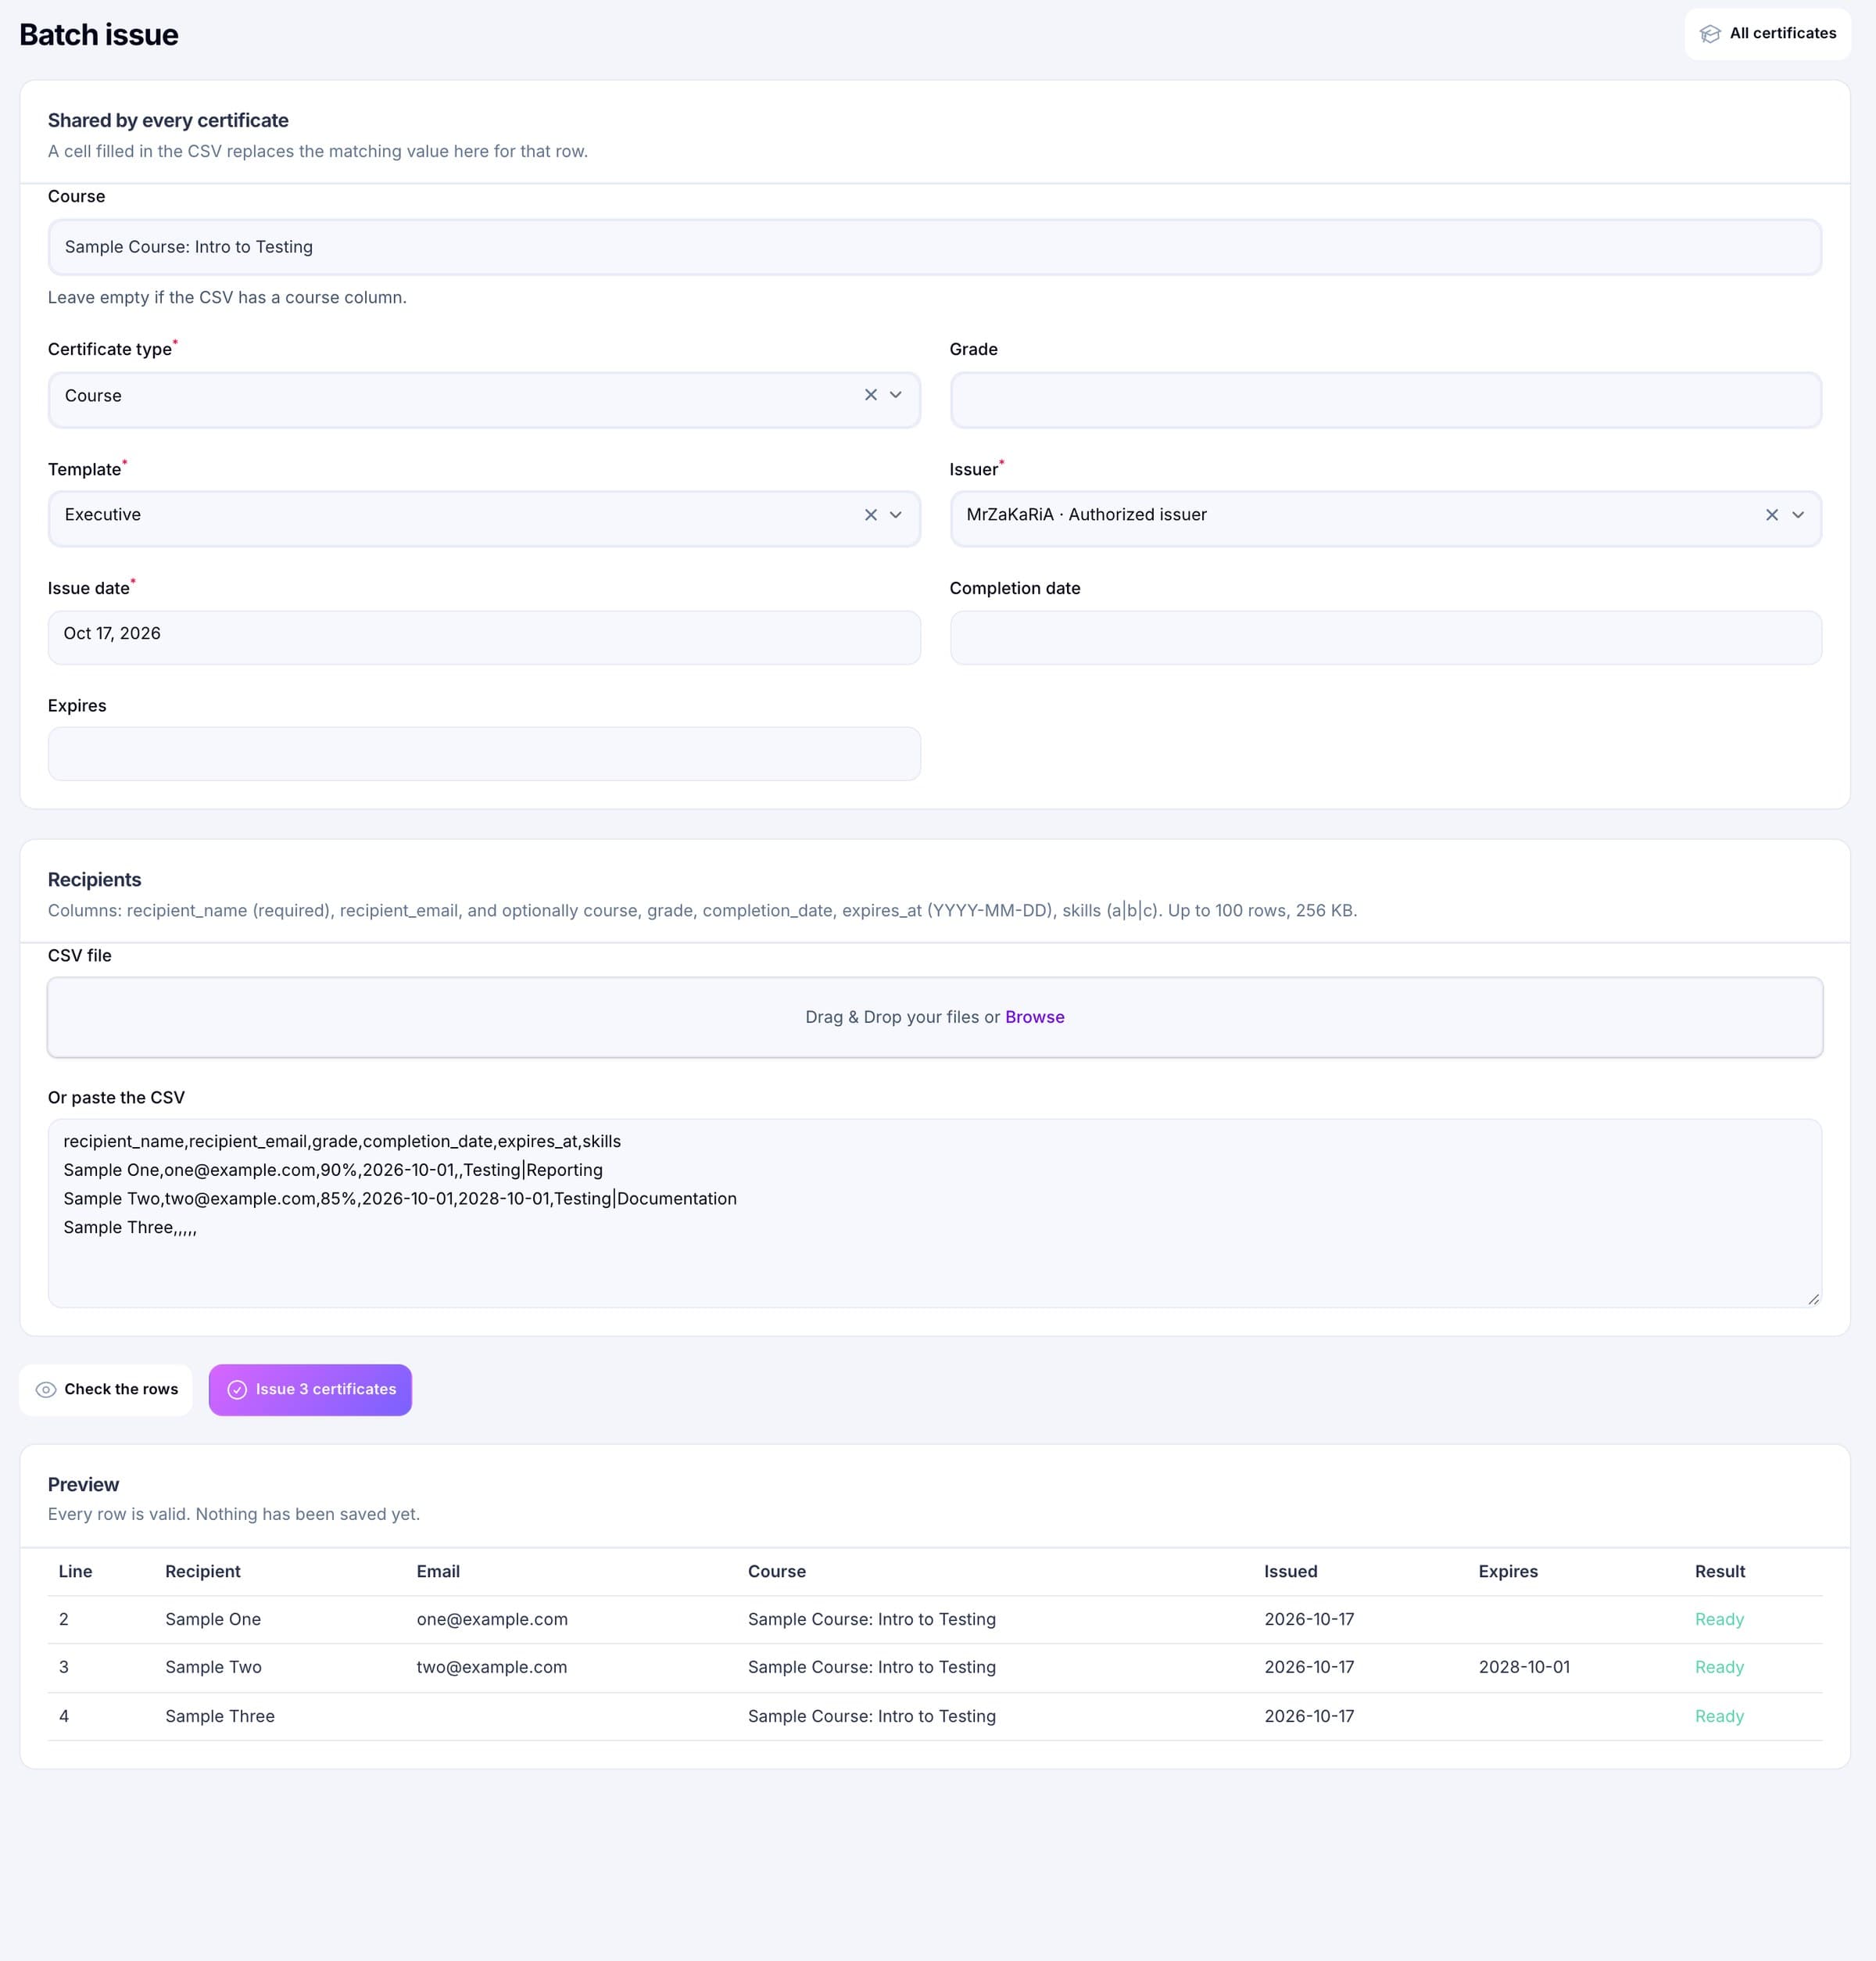Click the empty Expires date field
Viewport: 1876px width, 1961px height.
(484, 754)
